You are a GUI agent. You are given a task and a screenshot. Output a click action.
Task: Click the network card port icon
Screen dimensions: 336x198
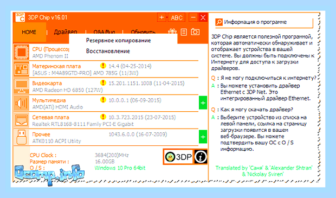coord(22,120)
